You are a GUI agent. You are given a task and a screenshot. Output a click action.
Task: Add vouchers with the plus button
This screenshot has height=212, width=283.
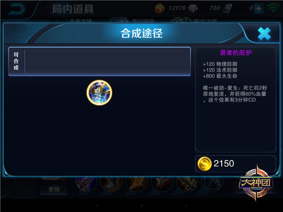tap(259, 8)
